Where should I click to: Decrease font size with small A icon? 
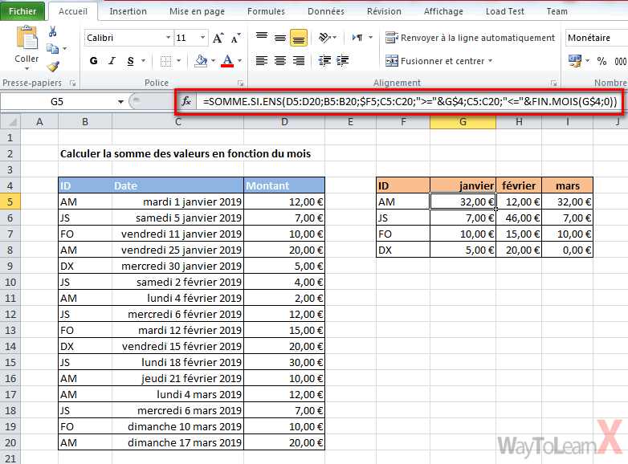[236, 38]
